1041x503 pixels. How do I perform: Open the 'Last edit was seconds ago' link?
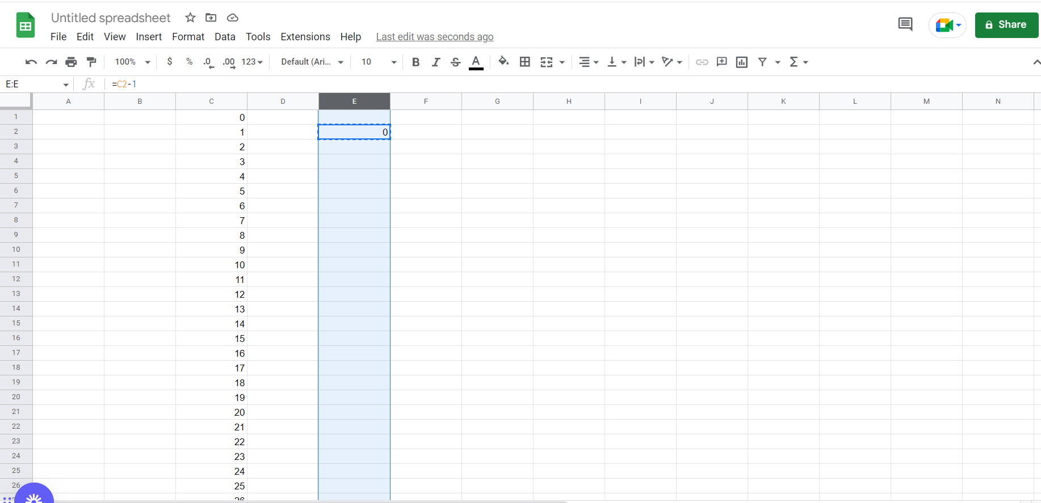click(434, 37)
